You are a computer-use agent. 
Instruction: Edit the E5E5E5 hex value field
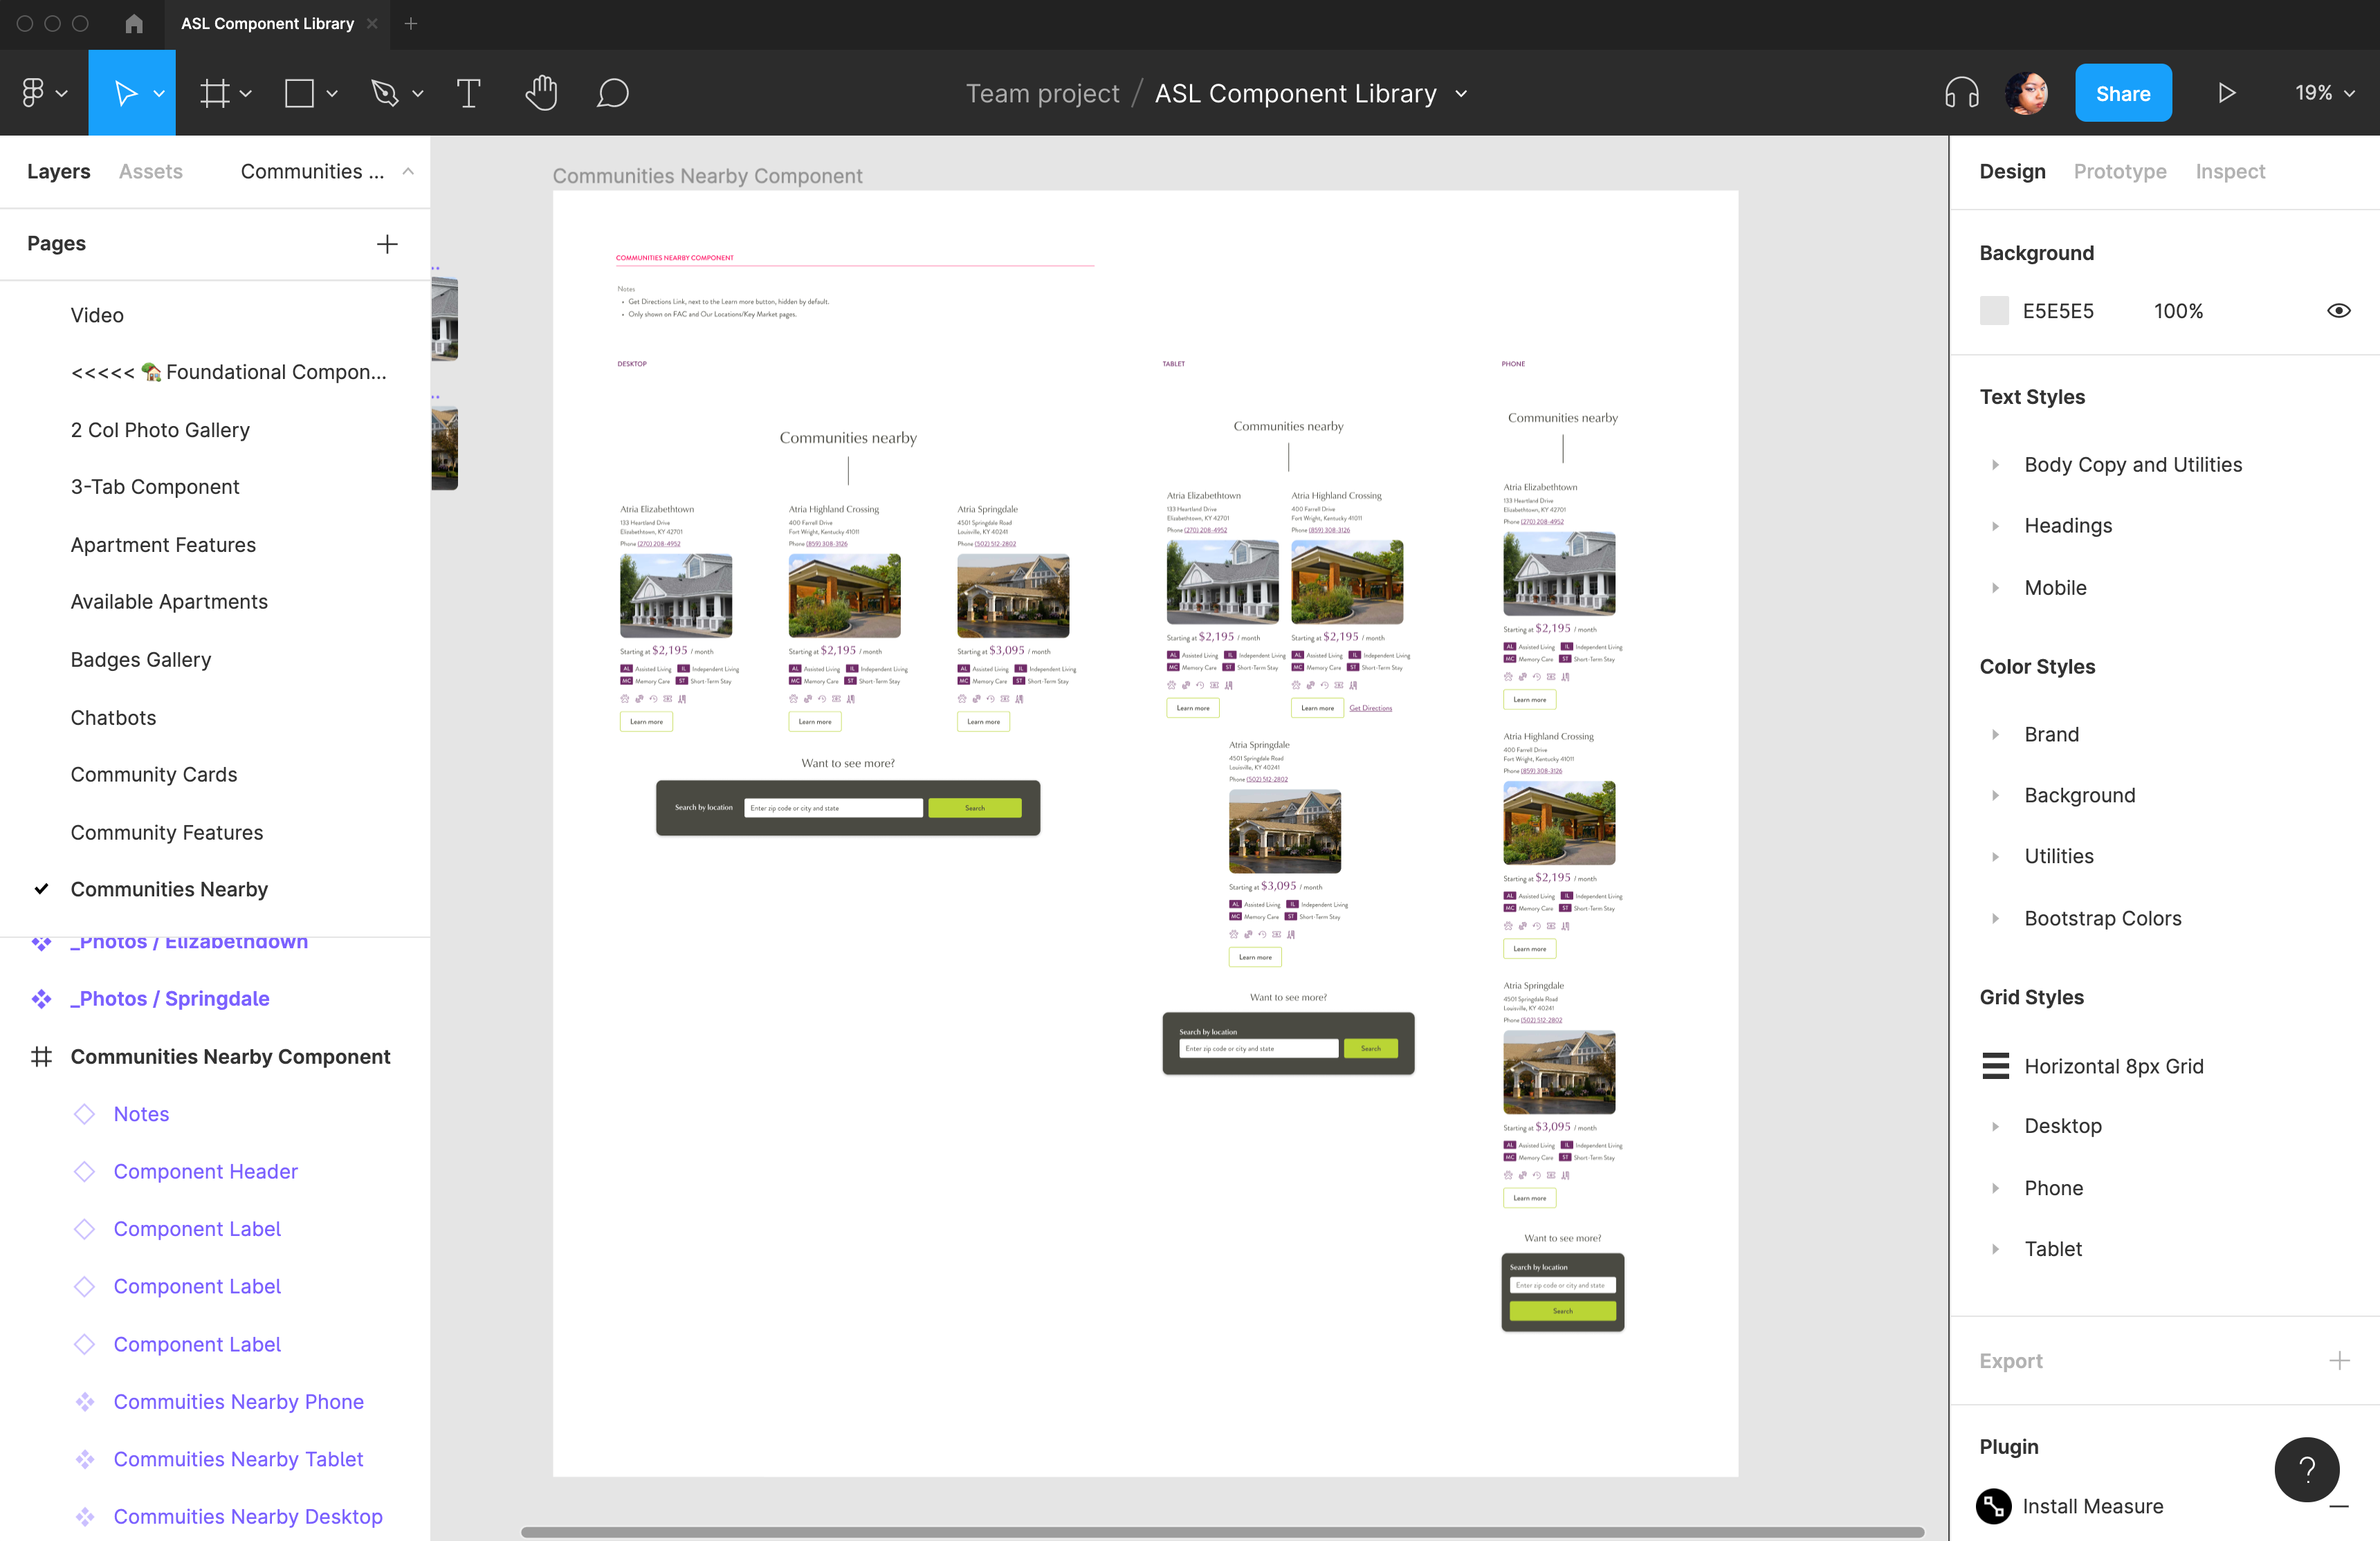[2057, 311]
